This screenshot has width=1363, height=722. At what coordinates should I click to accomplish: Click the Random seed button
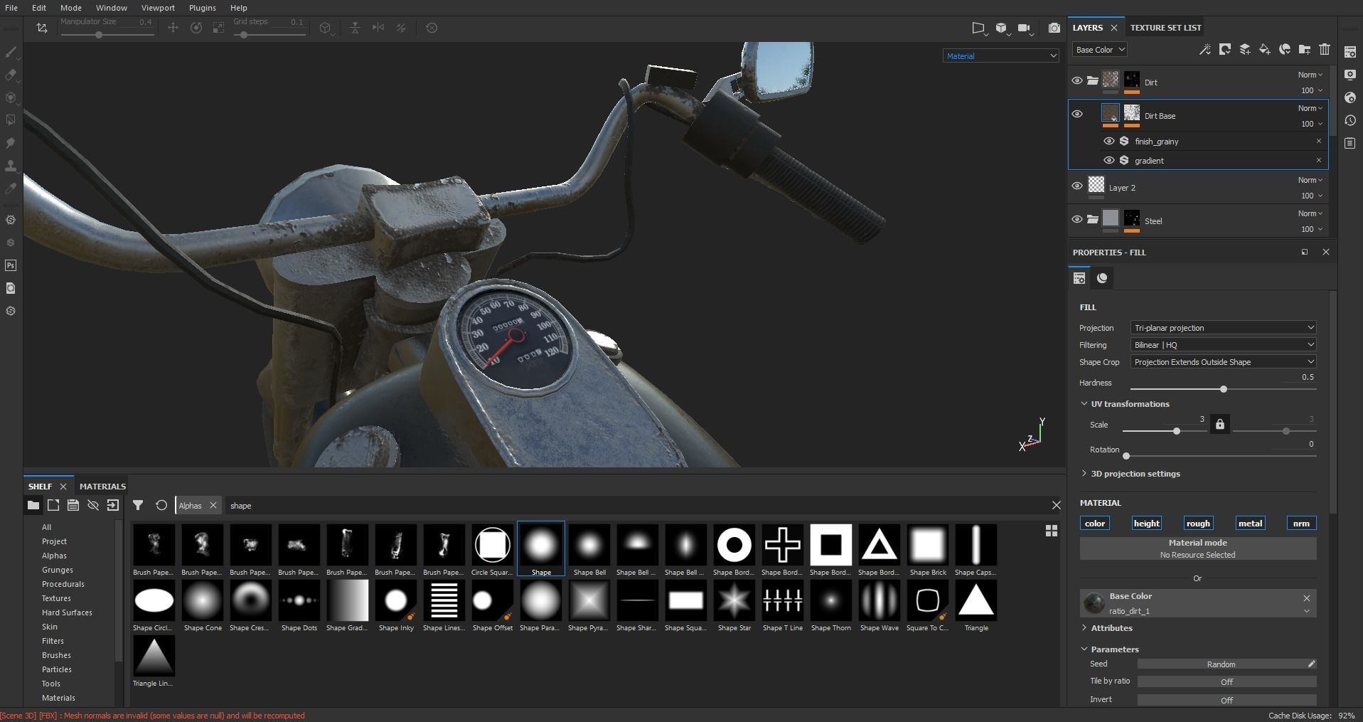[1221, 664]
